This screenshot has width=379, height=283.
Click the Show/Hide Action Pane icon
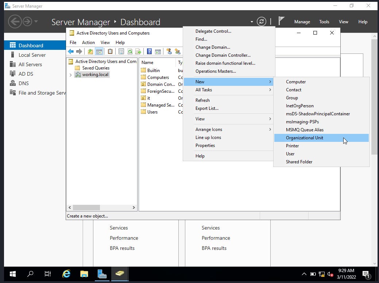tap(158, 51)
